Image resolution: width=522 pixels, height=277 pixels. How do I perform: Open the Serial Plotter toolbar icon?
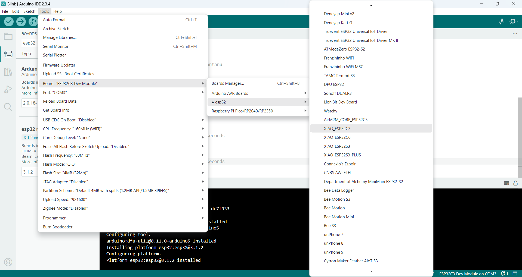click(501, 21)
